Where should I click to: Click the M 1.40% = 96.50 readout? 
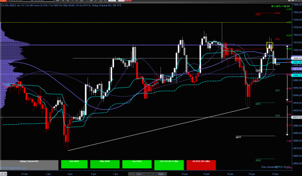[281, 6]
